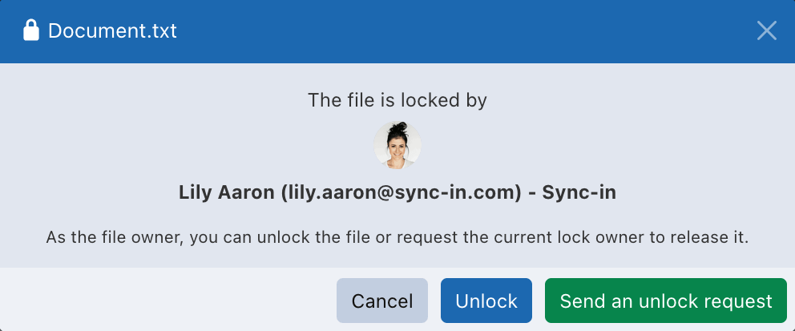Click the "The file is locked by" label
Image resolution: width=795 pixels, height=331 pixels.
pos(397,100)
